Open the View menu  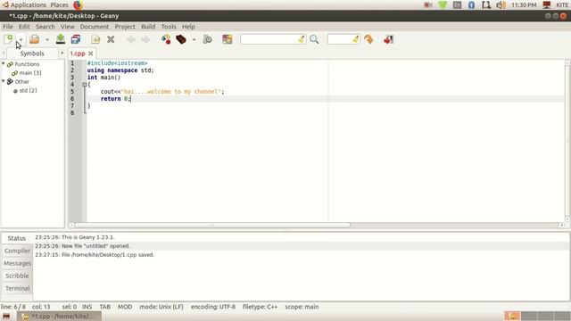(68, 27)
